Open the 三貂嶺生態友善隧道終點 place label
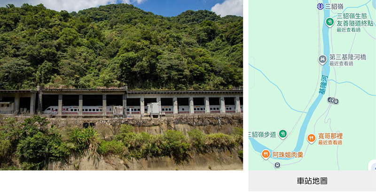This screenshot has height=192, width=376. pyautogui.click(x=355, y=20)
